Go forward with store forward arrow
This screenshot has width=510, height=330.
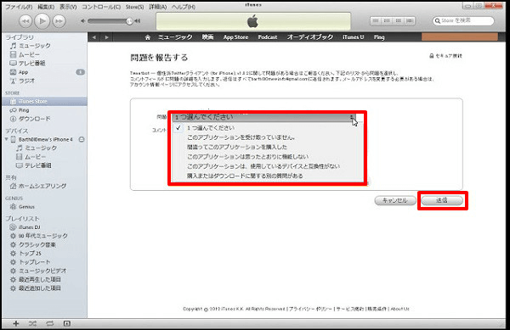[106, 37]
